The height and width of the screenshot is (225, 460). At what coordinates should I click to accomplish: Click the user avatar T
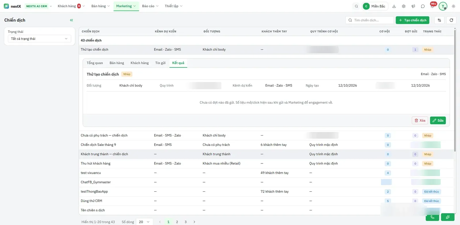[x=443, y=6]
